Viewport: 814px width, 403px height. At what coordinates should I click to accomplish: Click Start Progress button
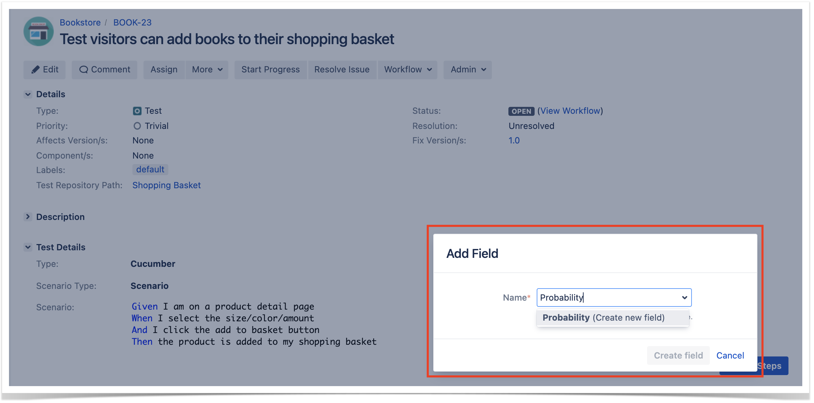coord(270,70)
